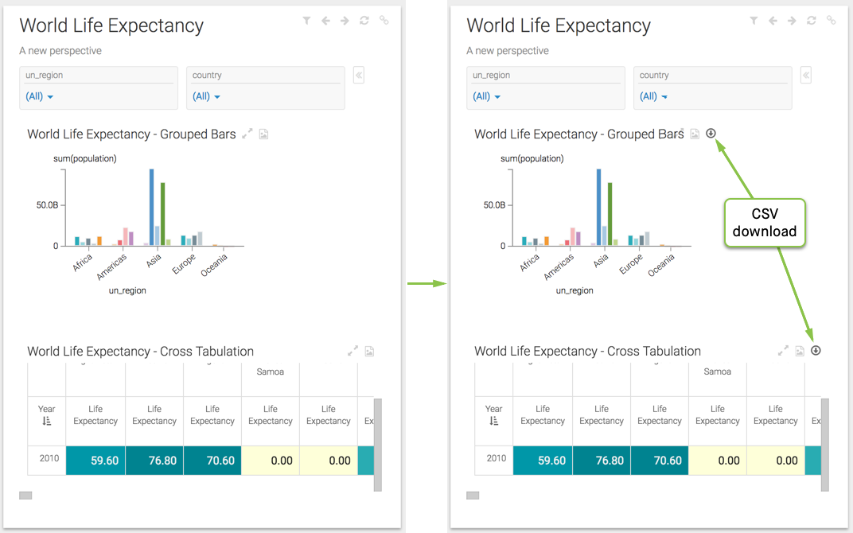Expand Cross Tabulation visual in right dashboard
Viewport: 853px width, 533px height.
[783, 351]
